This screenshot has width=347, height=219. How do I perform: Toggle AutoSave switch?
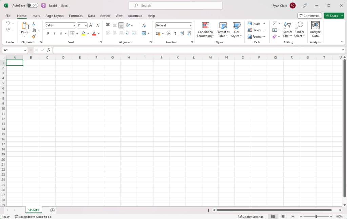(32, 5)
